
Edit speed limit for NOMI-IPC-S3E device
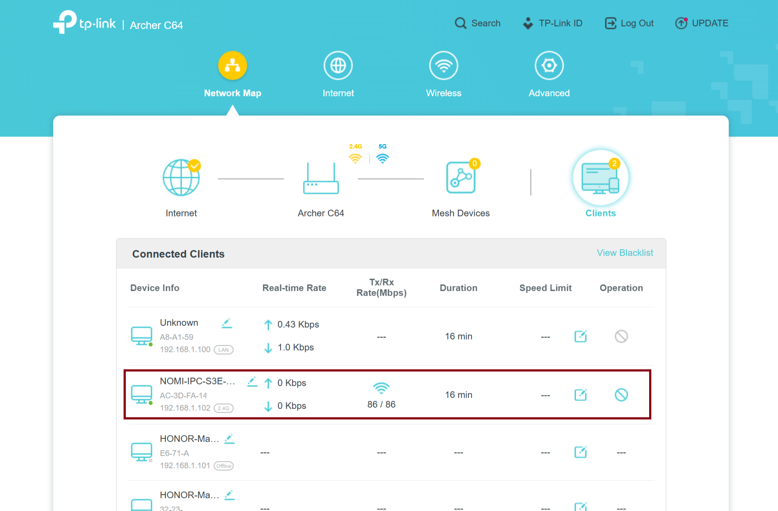tap(581, 395)
